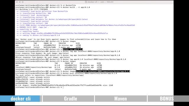Click 'transferring dockerfile: 36B' line
Screen dimensions: 189x106
pos(34,13)
